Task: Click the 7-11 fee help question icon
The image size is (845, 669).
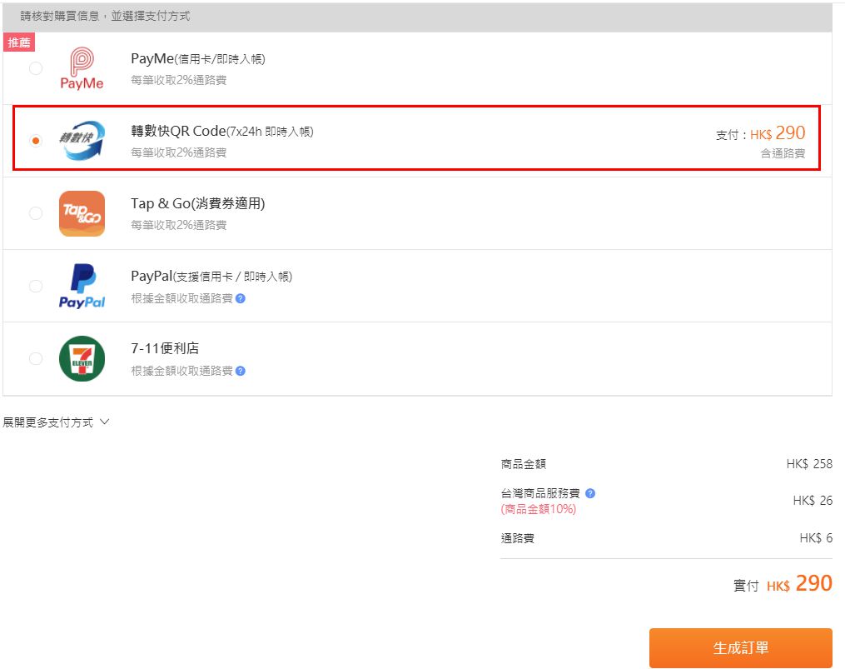Action: 241,371
